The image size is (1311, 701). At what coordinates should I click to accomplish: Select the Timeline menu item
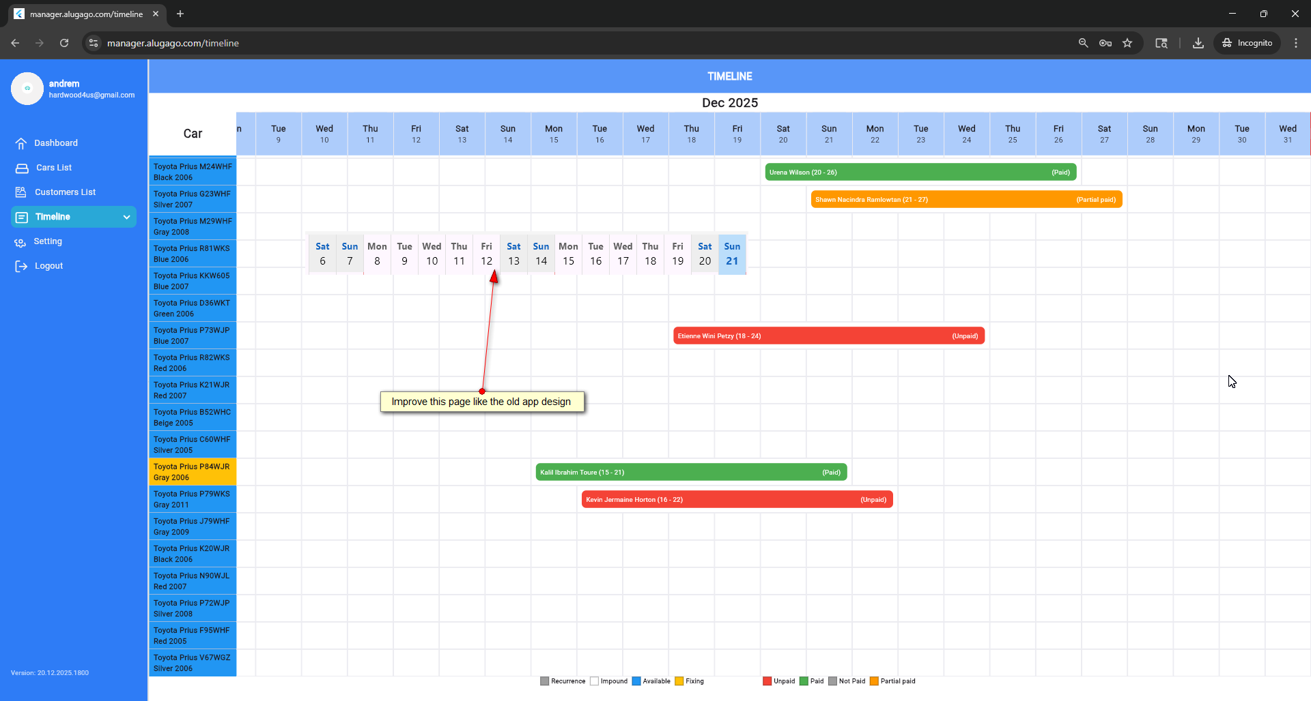point(53,217)
